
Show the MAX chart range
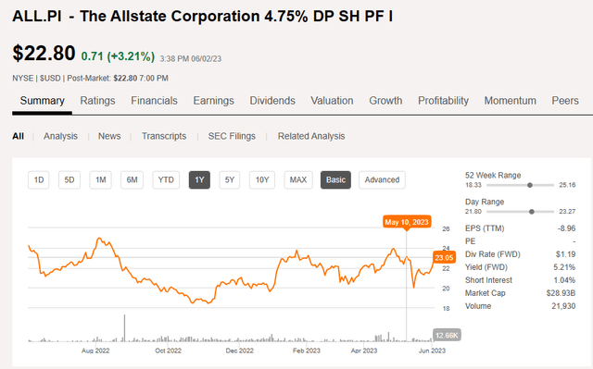[298, 180]
